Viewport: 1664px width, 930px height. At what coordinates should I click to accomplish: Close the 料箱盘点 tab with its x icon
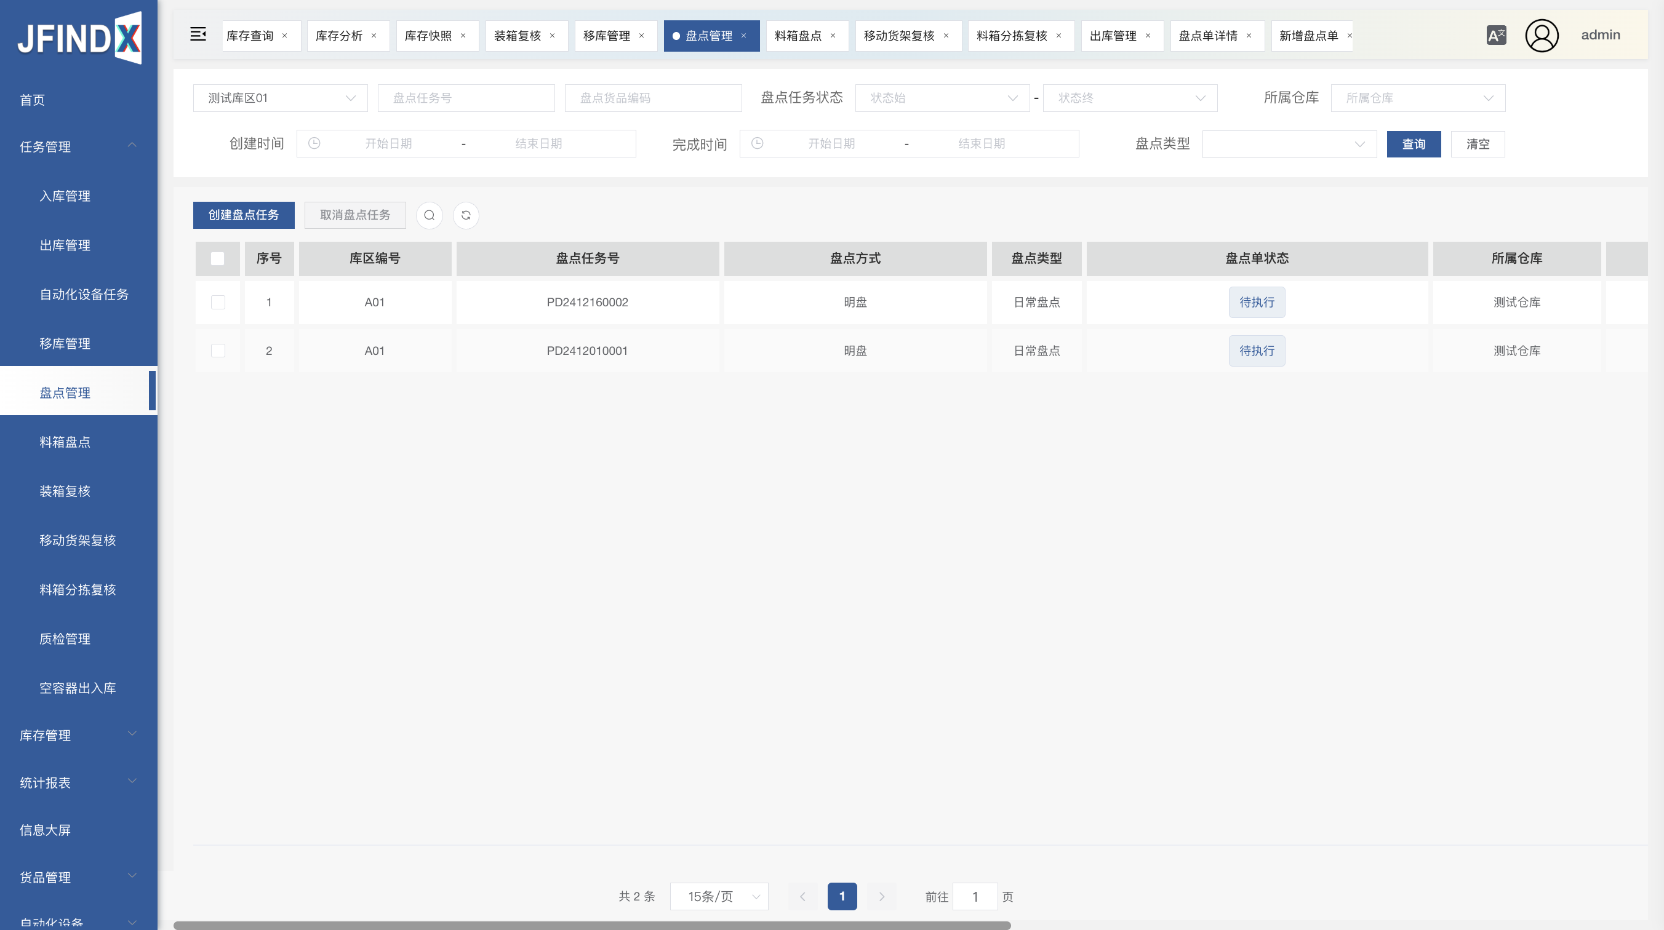(x=833, y=36)
